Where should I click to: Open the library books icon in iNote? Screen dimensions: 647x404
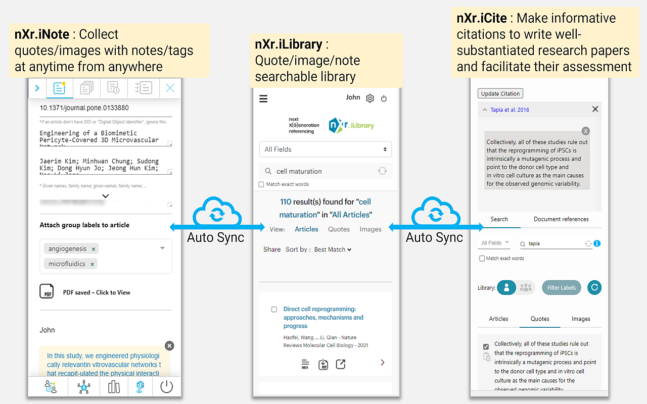coord(114,387)
